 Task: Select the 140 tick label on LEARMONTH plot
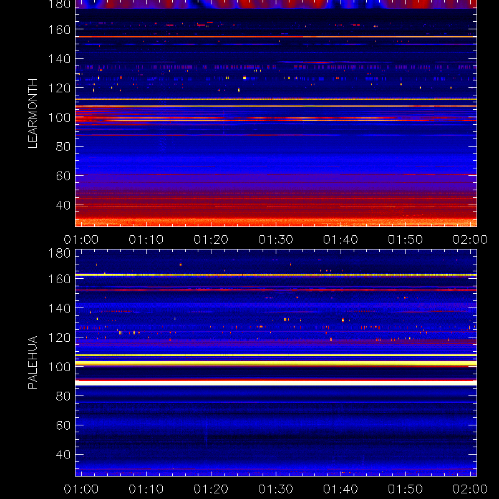point(59,59)
